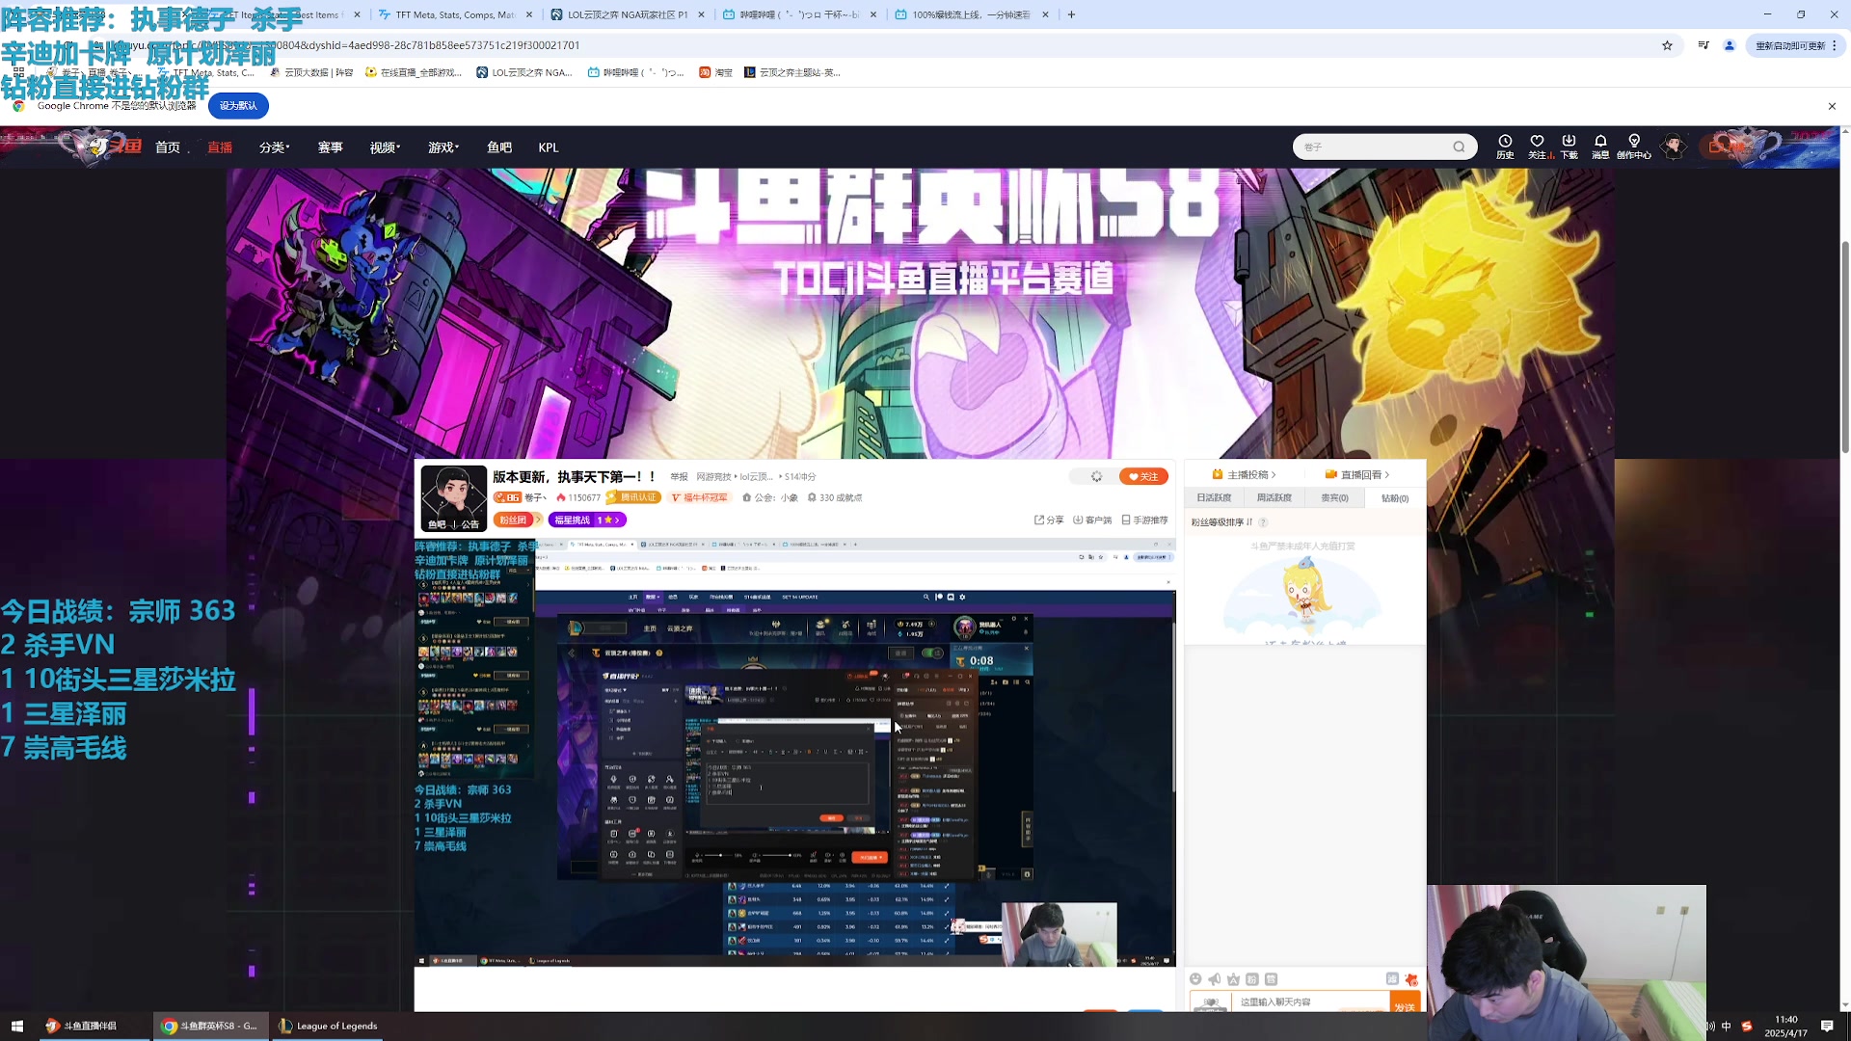Click the crown 'A' noble icon

click(x=1233, y=979)
